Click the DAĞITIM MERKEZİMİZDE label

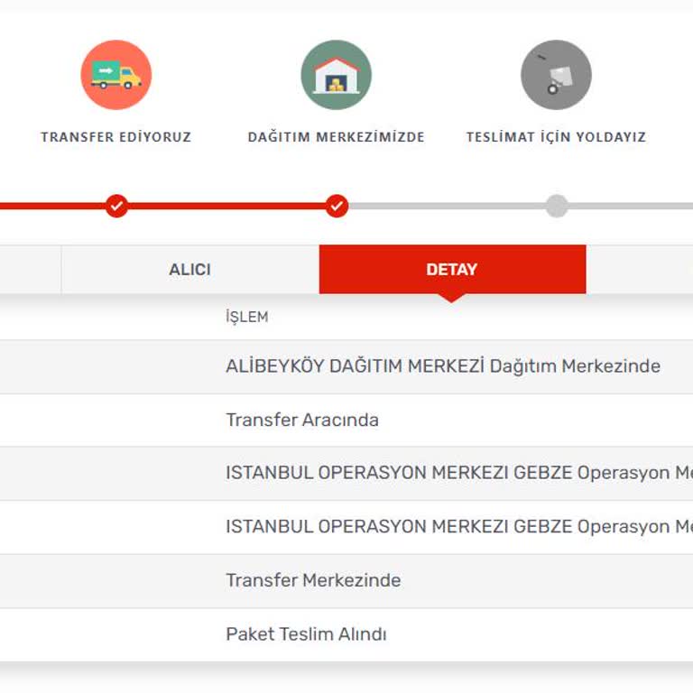pyautogui.click(x=337, y=137)
